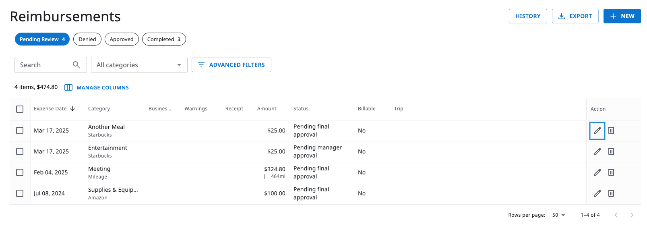Screen dimensions: 647x228
Task: Switch to the Completed tab
Action: point(163,39)
